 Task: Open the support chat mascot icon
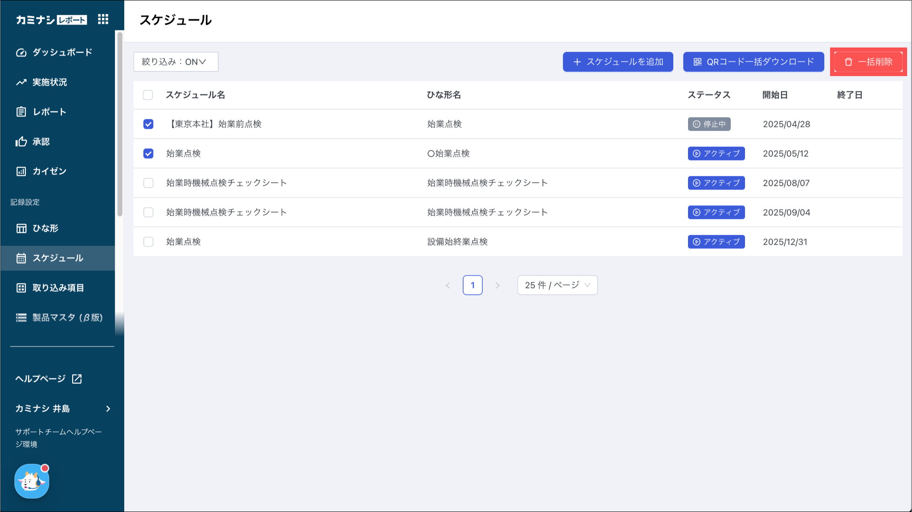click(32, 481)
